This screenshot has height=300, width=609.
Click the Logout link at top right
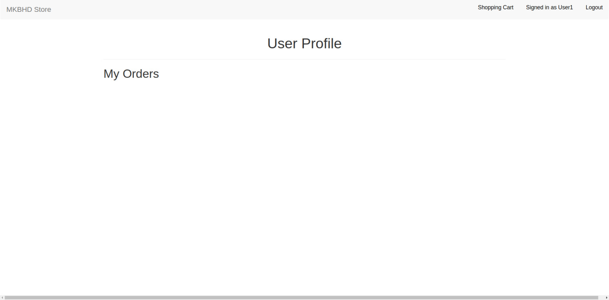click(x=594, y=7)
